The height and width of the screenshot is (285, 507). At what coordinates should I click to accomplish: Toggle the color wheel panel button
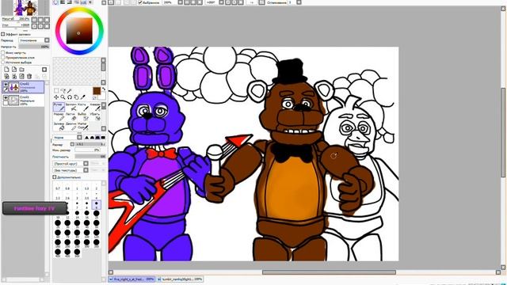pos(56,2)
